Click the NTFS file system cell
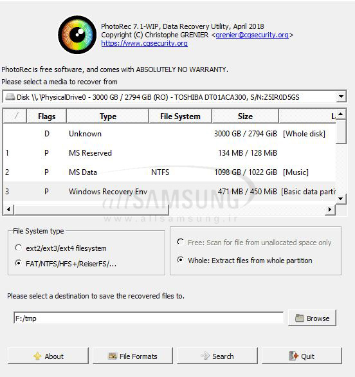The height and width of the screenshot is (377, 355). click(160, 172)
